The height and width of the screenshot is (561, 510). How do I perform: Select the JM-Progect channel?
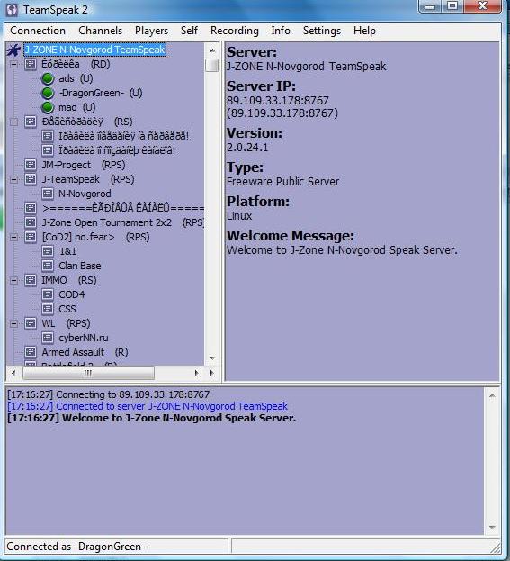(x=84, y=165)
